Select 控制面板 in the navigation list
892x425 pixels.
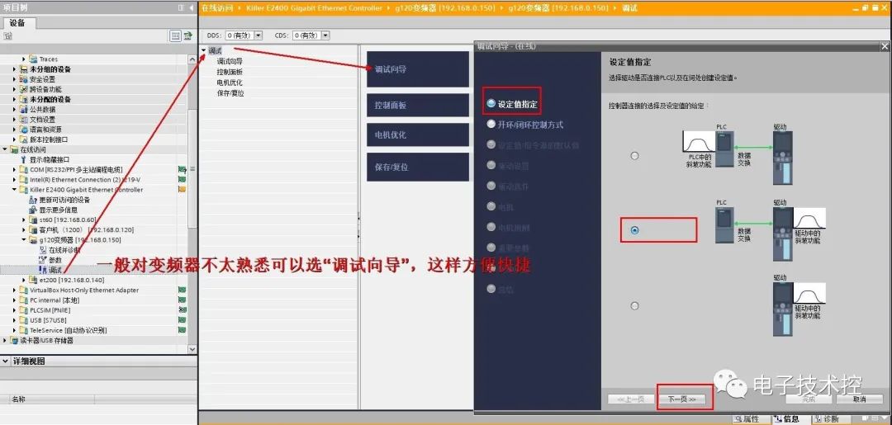pyautogui.click(x=230, y=72)
